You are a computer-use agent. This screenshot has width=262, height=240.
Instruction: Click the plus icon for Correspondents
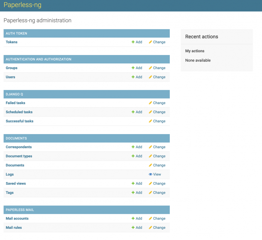(133, 147)
